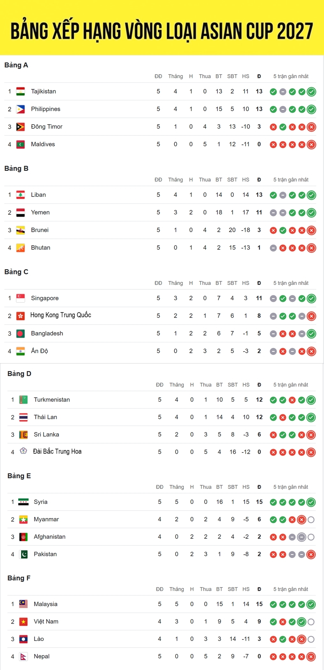This screenshot has width=324, height=670.
Task: Click the Bảng A group heading
Action: (x=16, y=65)
